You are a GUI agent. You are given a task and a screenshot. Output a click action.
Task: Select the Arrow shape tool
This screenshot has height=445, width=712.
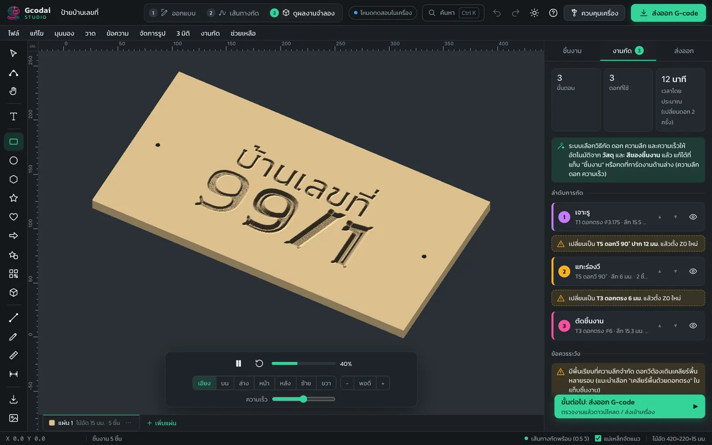pyautogui.click(x=13, y=235)
